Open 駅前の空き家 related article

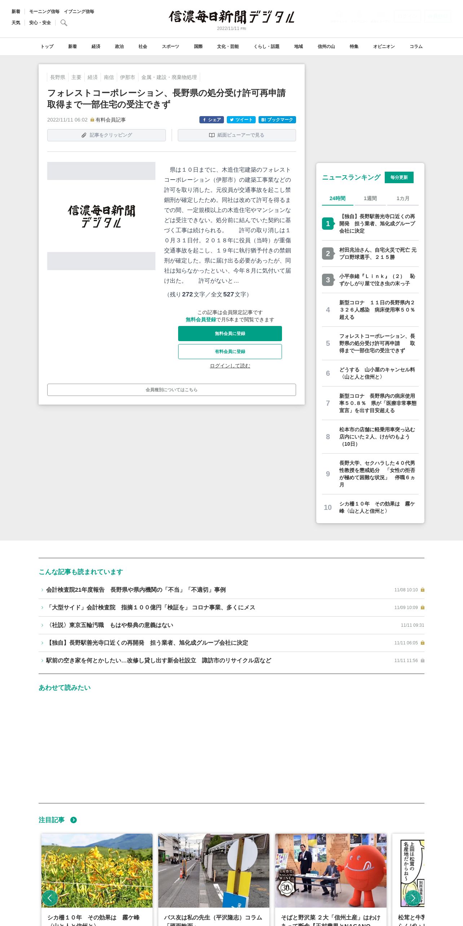(159, 661)
